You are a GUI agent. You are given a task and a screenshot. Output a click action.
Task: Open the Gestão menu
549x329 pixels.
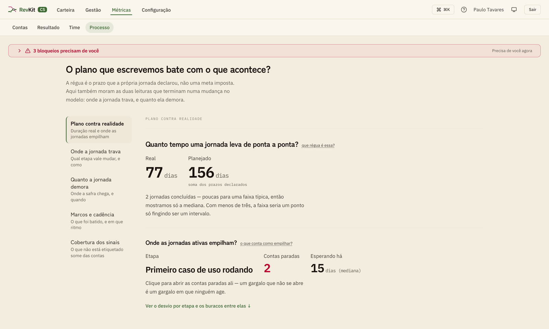pyautogui.click(x=93, y=10)
